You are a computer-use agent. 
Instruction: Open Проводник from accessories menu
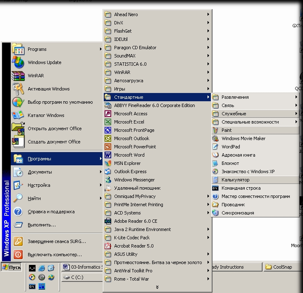255,205
